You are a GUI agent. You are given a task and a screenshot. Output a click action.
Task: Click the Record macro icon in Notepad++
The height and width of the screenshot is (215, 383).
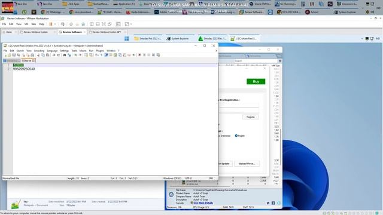click(139, 55)
